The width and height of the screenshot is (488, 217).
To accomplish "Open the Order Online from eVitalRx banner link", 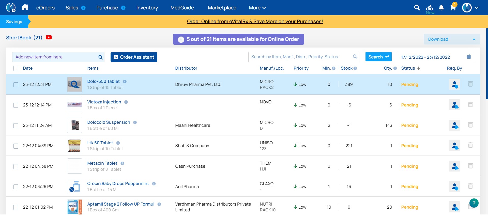I will coord(255,22).
